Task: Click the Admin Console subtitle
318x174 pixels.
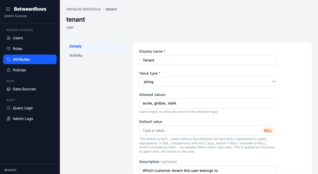Action: (15, 16)
